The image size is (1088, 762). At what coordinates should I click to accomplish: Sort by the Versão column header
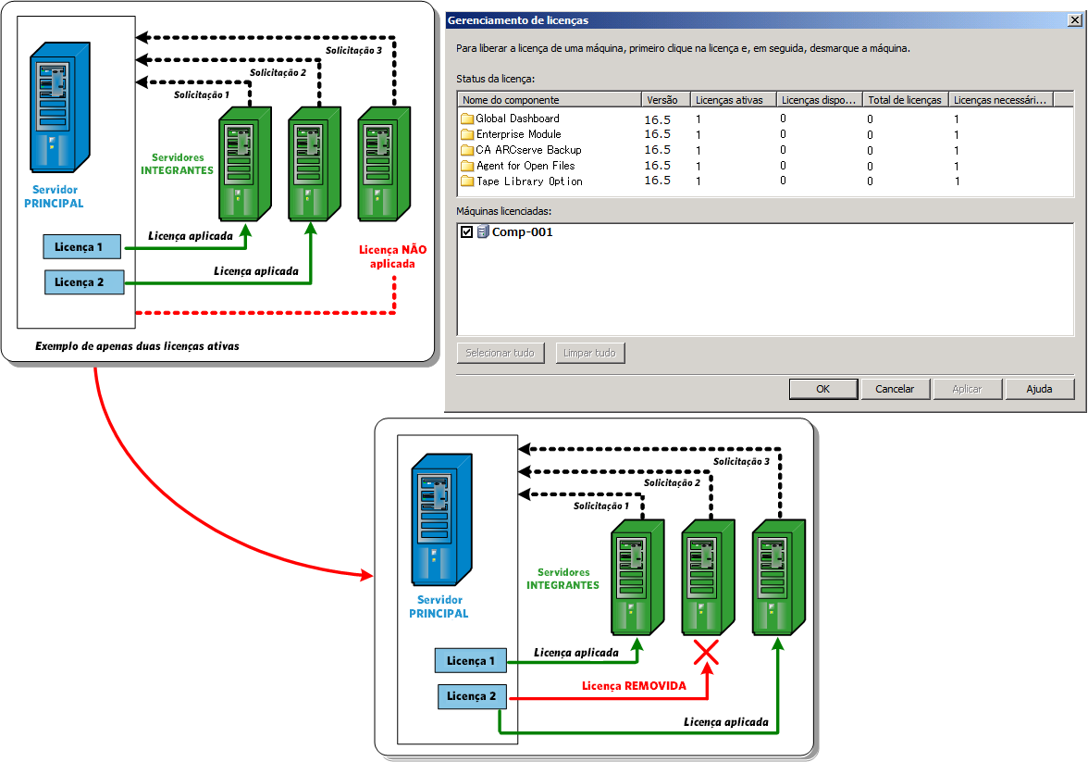(664, 100)
